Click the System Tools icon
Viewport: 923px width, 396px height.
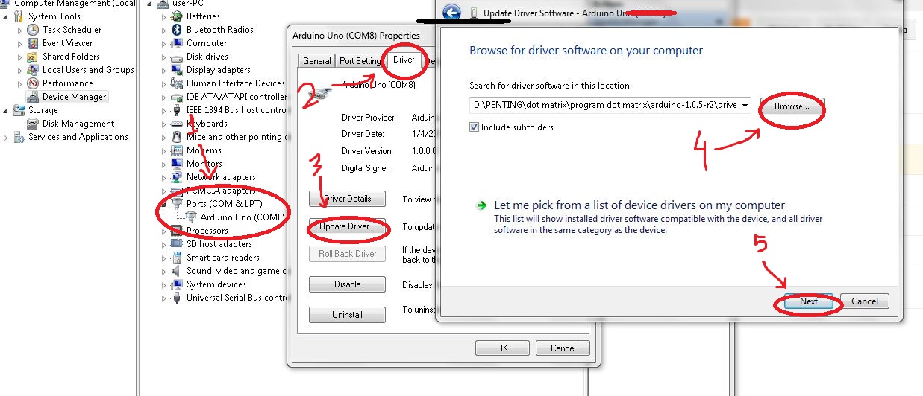pos(19,16)
